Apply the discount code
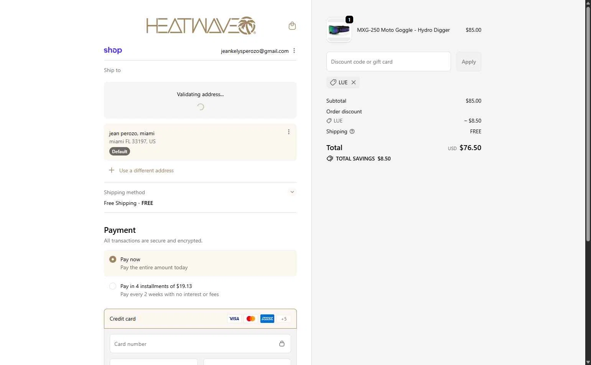 (x=469, y=62)
